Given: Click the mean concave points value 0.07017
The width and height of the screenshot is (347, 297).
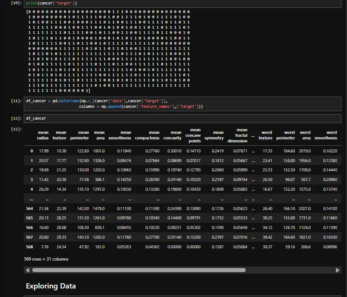Looking at the screenshot, I should click(193, 161).
